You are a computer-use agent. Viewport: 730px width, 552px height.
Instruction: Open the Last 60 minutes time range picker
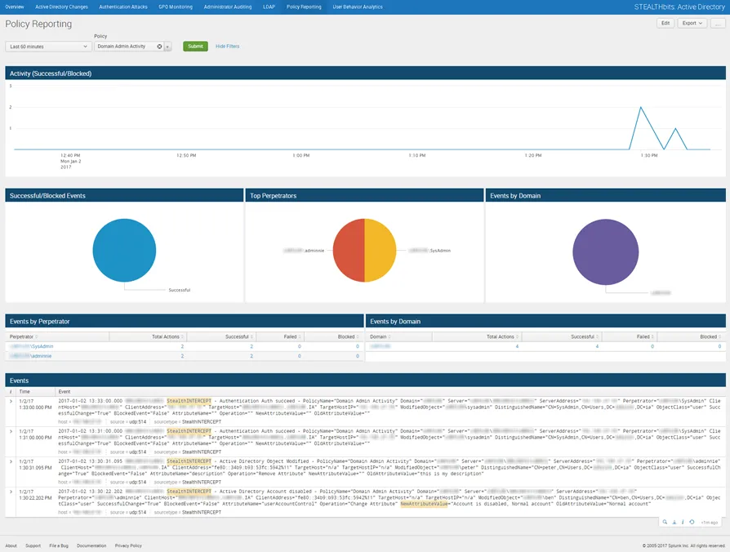pyautogui.click(x=48, y=47)
